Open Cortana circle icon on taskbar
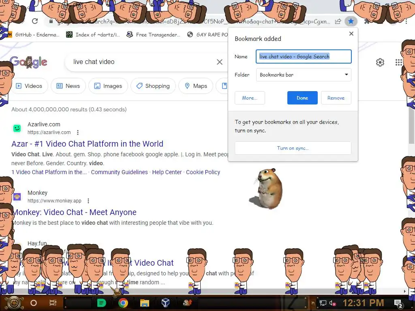Screen dimensions: 415x311 click(x=34, y=303)
